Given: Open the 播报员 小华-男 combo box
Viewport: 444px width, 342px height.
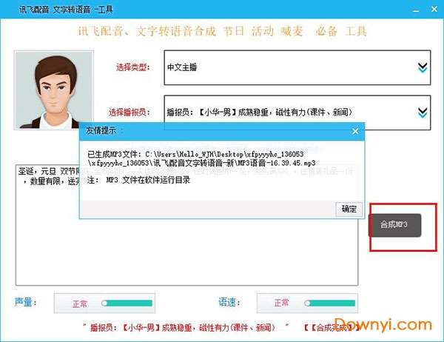Looking at the screenshot, I should pyautogui.click(x=297, y=113).
